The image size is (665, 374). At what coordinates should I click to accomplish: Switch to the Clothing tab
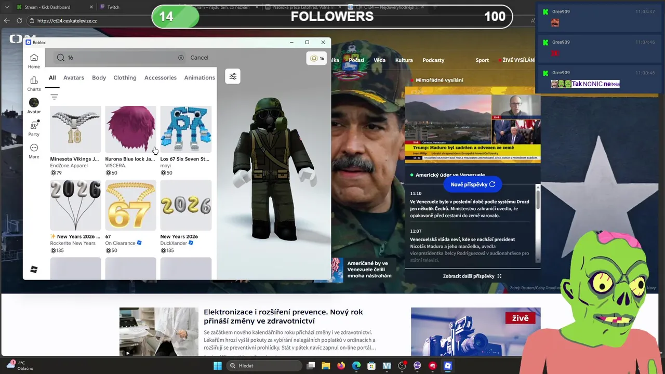click(125, 77)
